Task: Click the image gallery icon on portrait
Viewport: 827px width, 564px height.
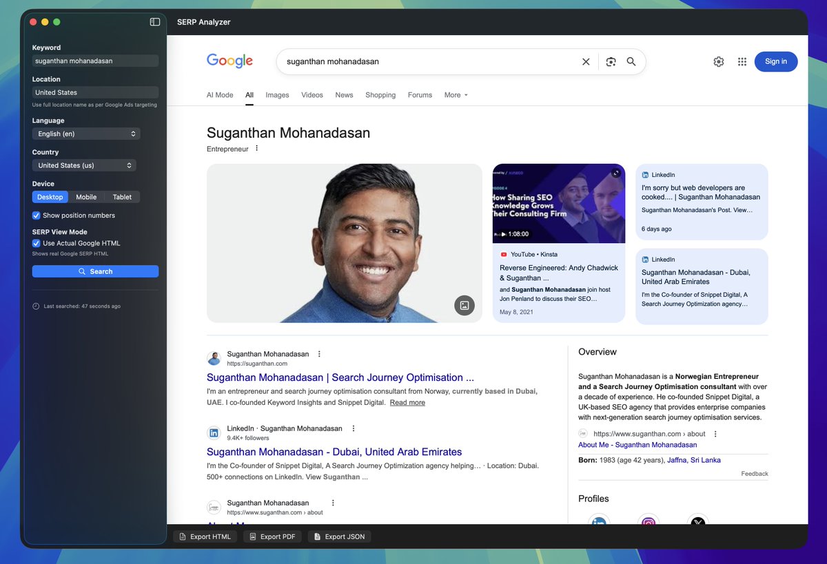Action: point(464,305)
